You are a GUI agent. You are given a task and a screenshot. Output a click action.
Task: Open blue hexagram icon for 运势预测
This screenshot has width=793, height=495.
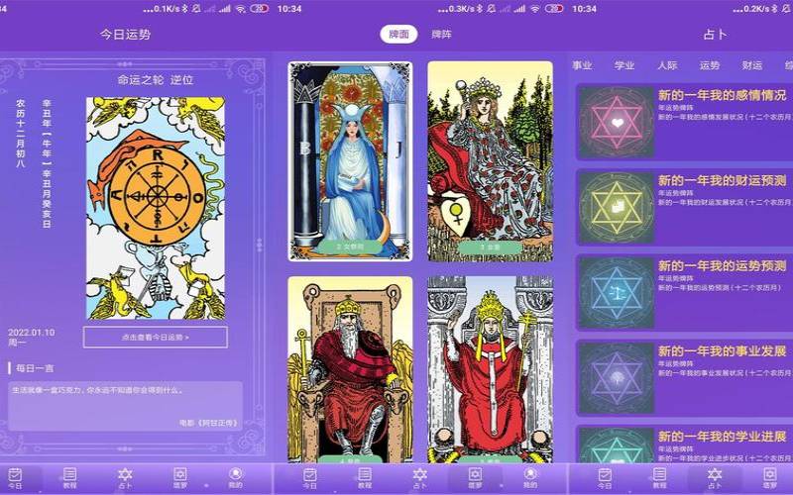(617, 292)
